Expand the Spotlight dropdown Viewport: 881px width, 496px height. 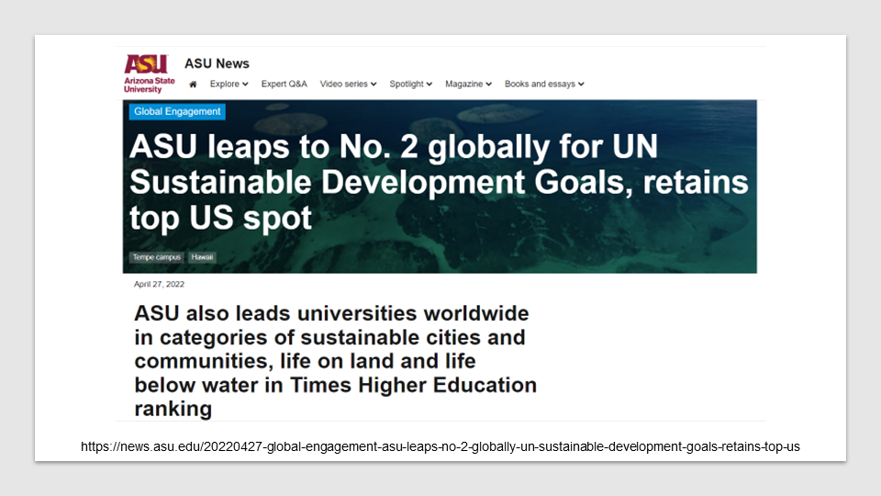411,84
